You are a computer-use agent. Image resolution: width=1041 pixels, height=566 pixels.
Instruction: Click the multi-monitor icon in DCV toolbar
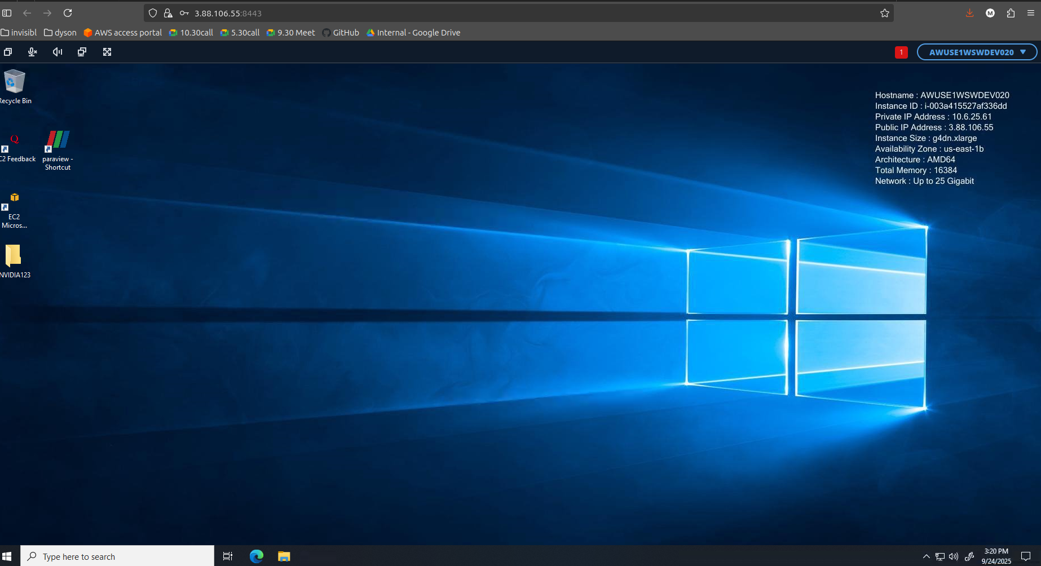click(82, 52)
